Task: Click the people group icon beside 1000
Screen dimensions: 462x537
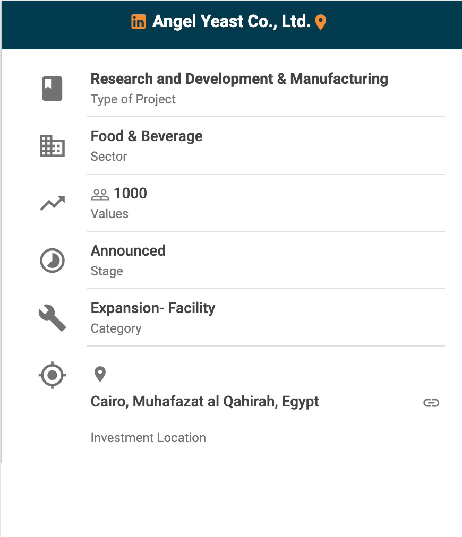Action: pos(100,195)
